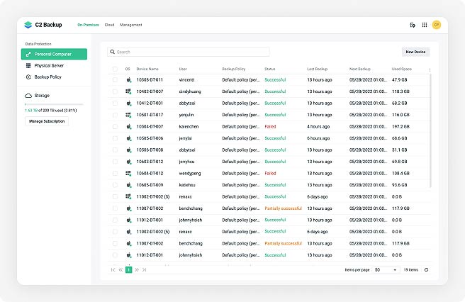Jump to the last page arrow

click(145, 270)
